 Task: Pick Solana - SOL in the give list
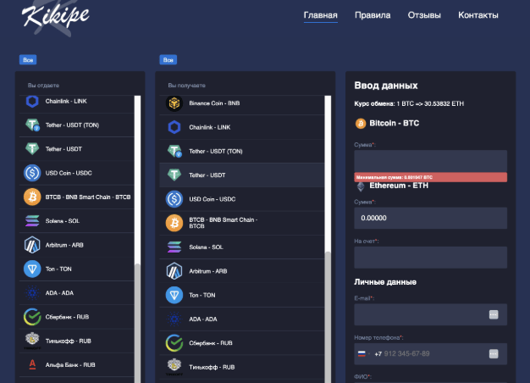click(77, 221)
